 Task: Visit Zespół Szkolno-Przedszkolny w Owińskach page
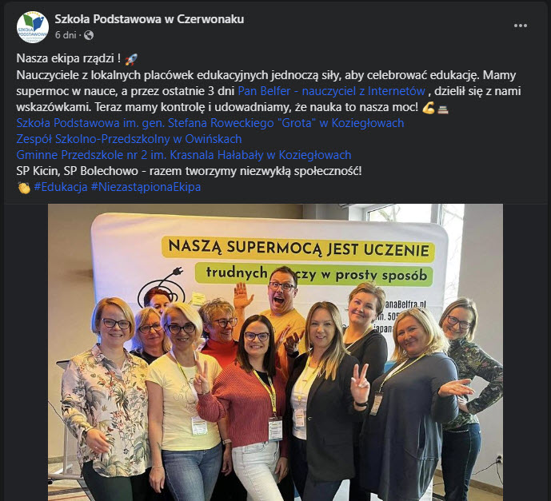pos(129,139)
